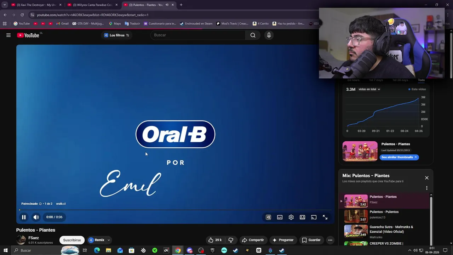Open the Preguntar AI button
453x255 pixels.
pos(282,240)
